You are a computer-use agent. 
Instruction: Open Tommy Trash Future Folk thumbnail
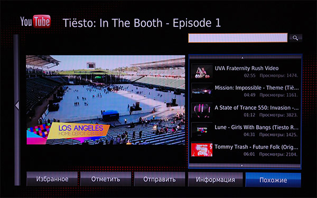tap(202, 149)
